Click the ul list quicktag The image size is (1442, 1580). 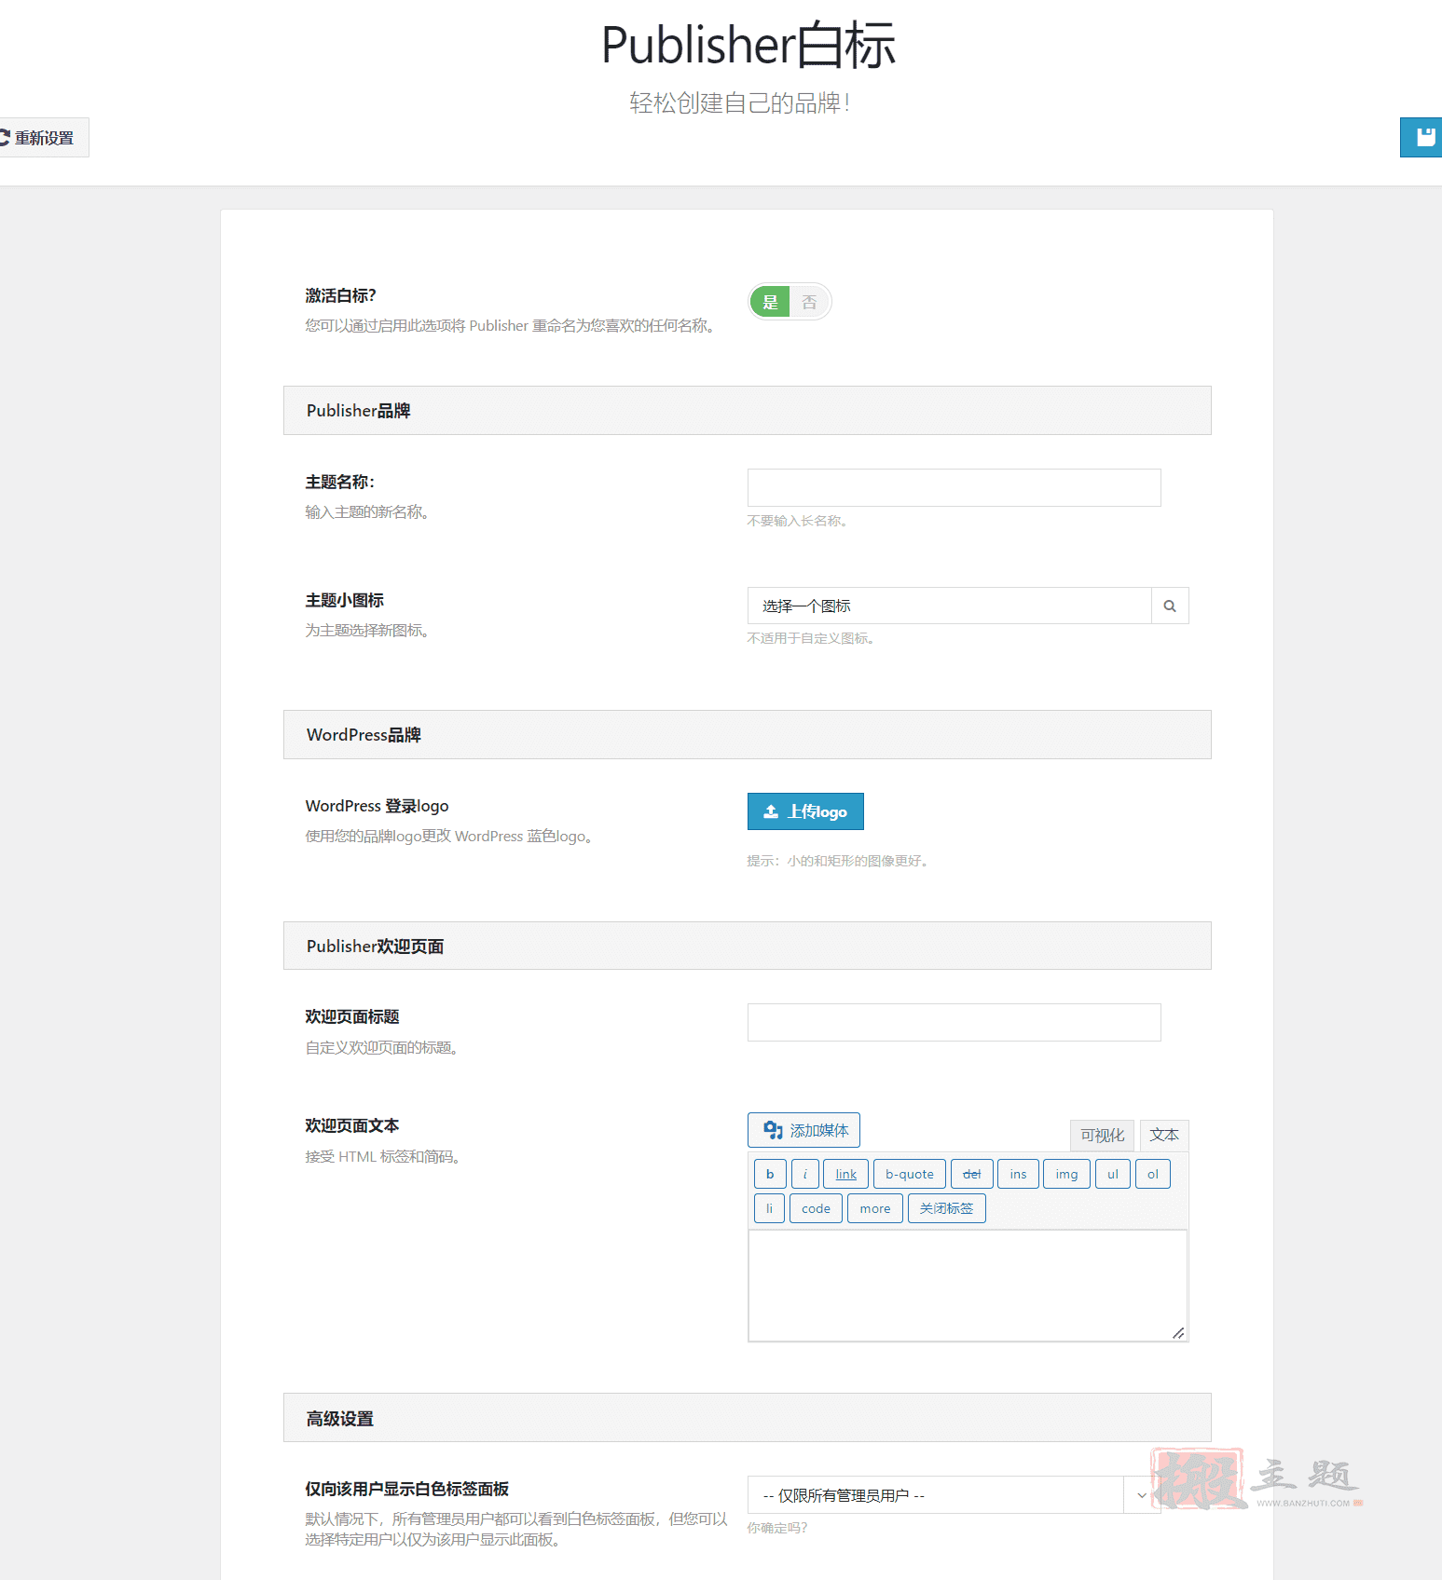click(x=1113, y=1174)
